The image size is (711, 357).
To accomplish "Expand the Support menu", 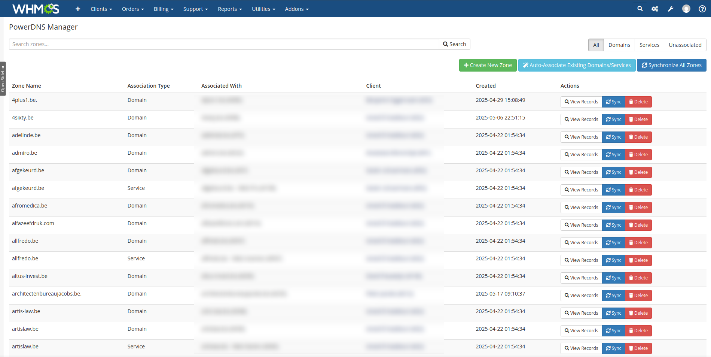I will pos(195,9).
